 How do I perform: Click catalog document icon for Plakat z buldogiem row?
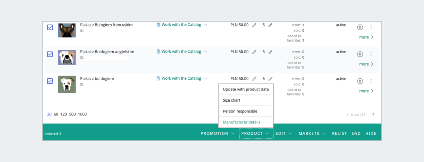pos(158,78)
